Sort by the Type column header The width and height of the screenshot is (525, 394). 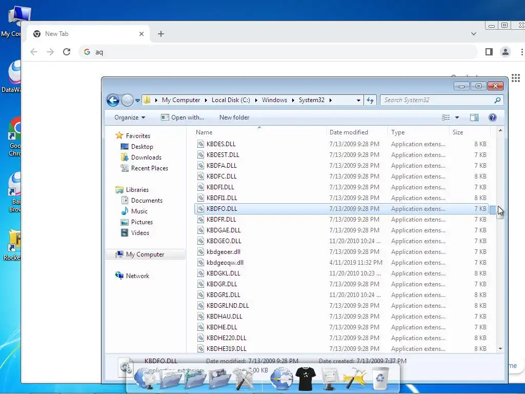point(418,132)
